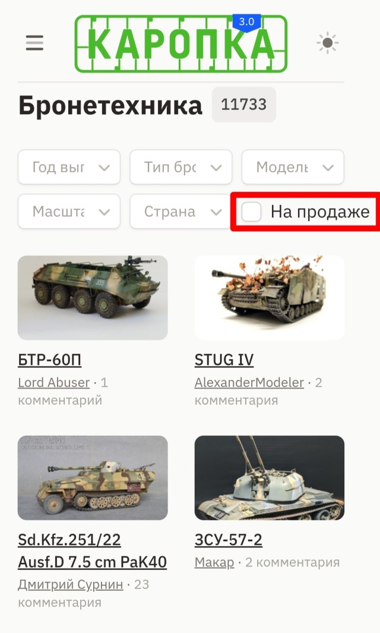Open the hamburger menu
Image resolution: width=380 pixels, height=633 pixels.
(34, 43)
